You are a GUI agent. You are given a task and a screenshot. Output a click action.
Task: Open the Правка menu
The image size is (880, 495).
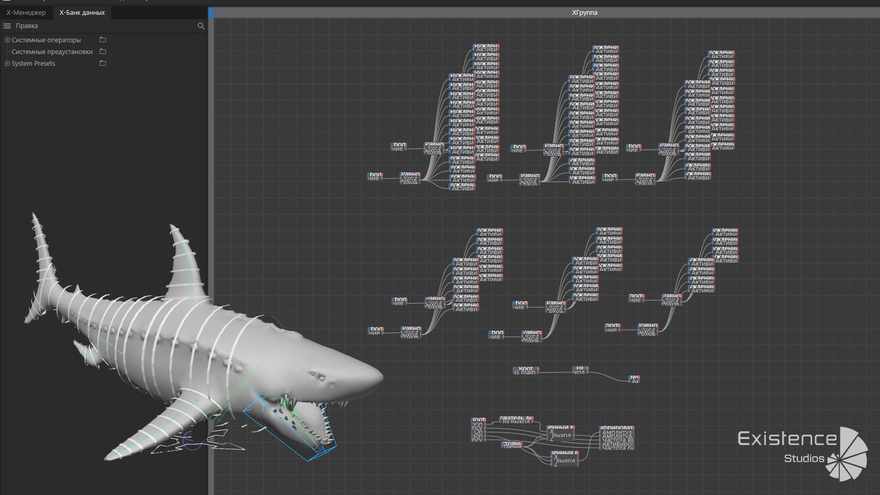pyautogui.click(x=27, y=26)
